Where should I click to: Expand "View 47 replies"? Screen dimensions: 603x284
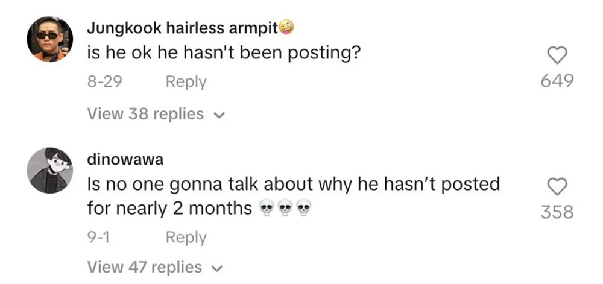pyautogui.click(x=145, y=267)
